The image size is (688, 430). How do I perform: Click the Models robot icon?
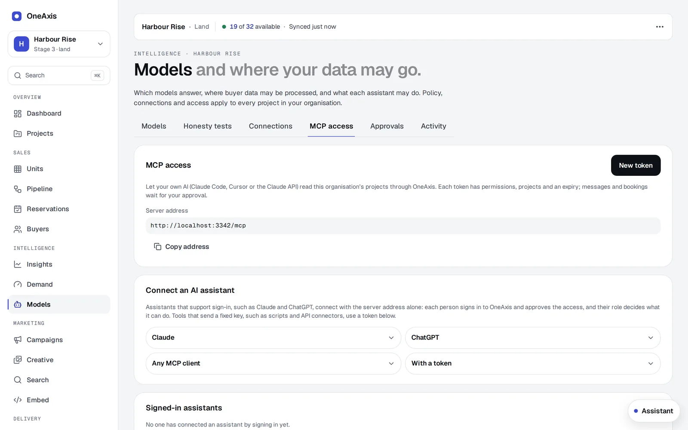pos(18,304)
